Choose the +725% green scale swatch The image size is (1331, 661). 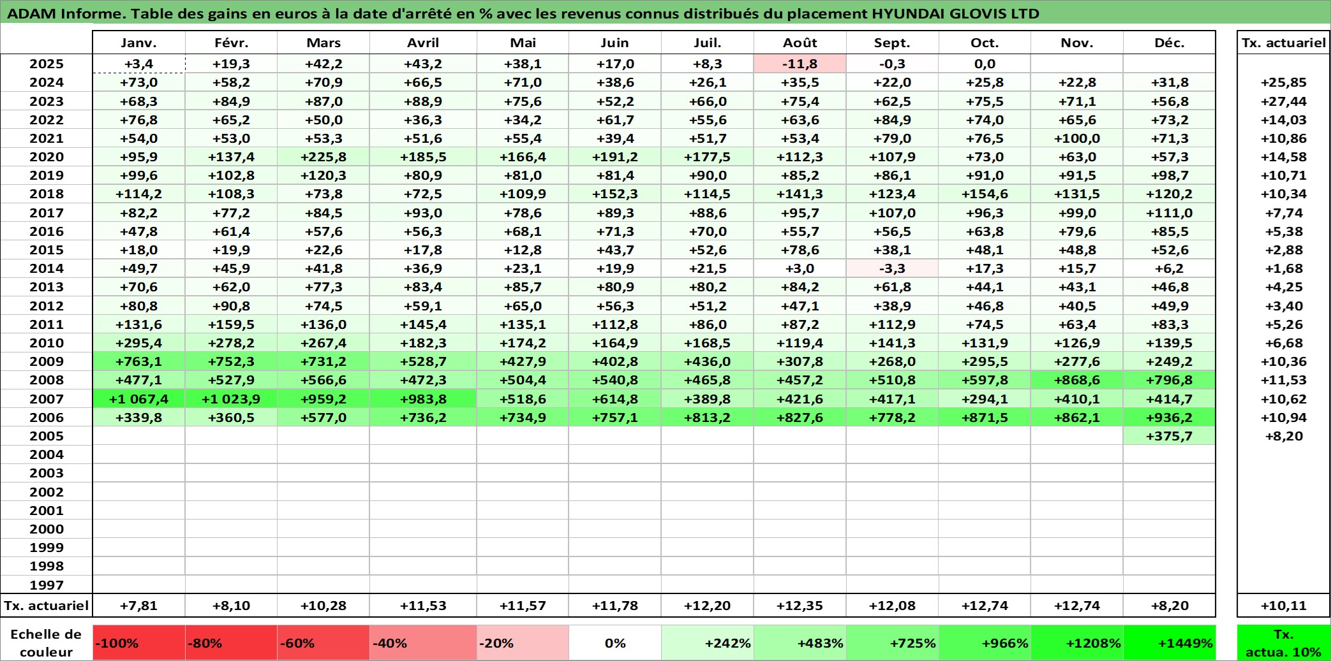point(893,643)
